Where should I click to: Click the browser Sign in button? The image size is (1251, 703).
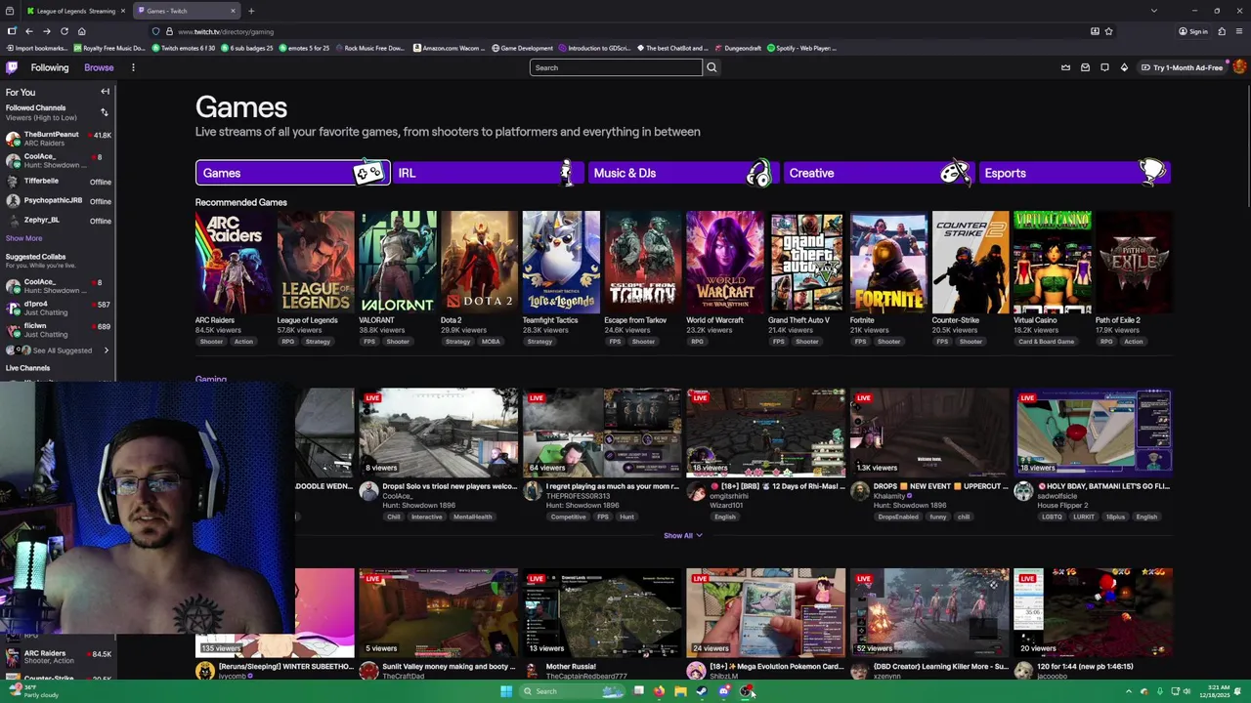(x=1193, y=31)
